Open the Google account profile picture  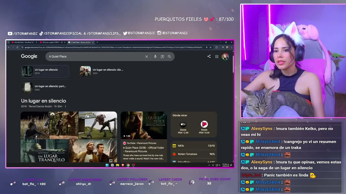(225, 57)
